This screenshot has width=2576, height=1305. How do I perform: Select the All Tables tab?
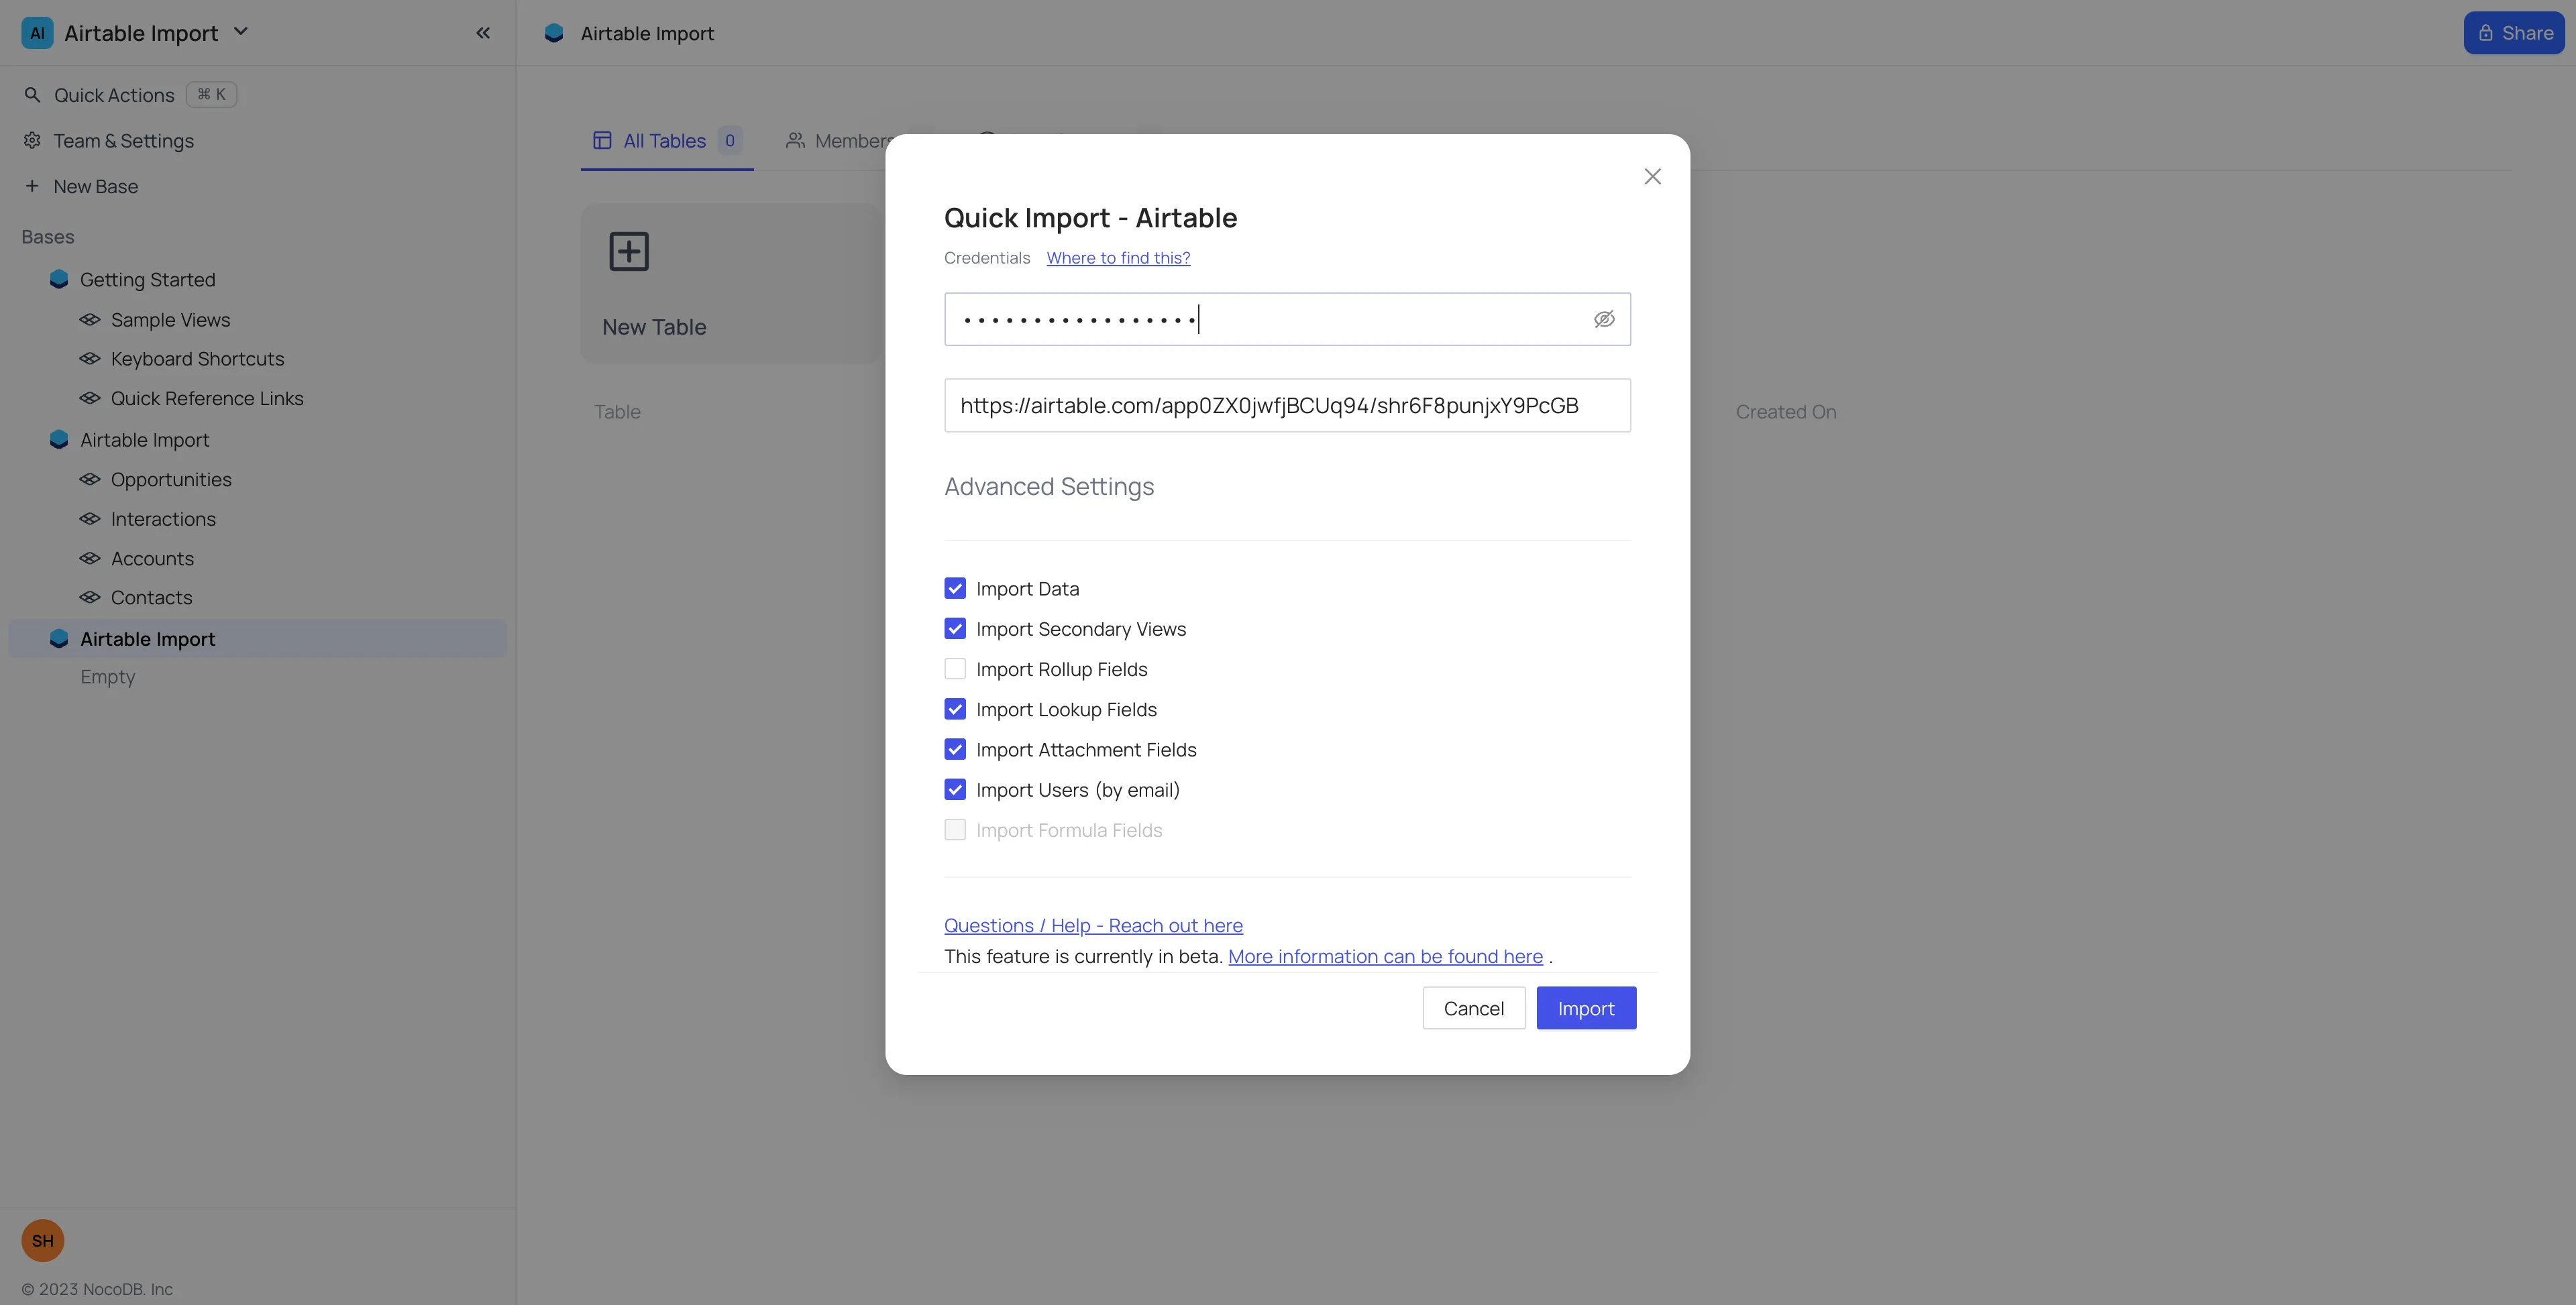click(666, 141)
